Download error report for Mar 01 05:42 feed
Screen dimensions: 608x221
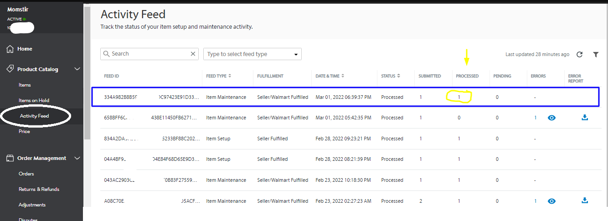(585, 118)
